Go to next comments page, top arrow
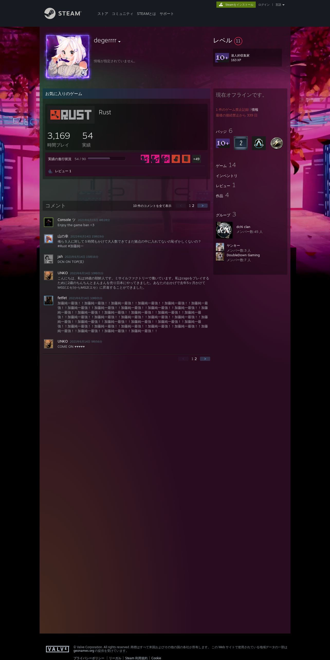 click(x=203, y=206)
